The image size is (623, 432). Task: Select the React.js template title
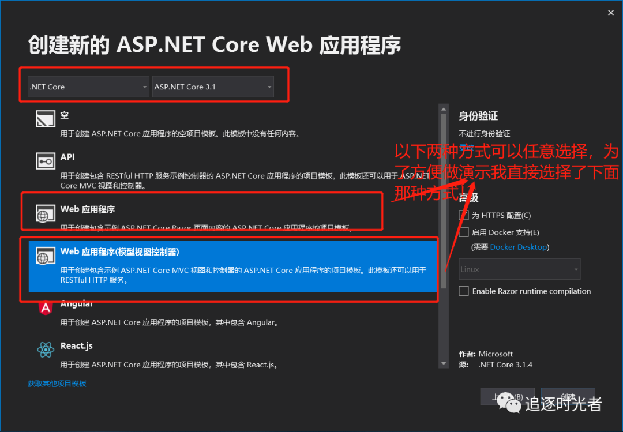coord(76,345)
